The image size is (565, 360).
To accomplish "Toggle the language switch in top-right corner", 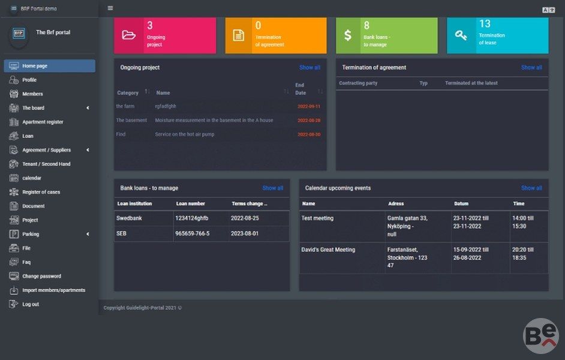I will coord(548,10).
